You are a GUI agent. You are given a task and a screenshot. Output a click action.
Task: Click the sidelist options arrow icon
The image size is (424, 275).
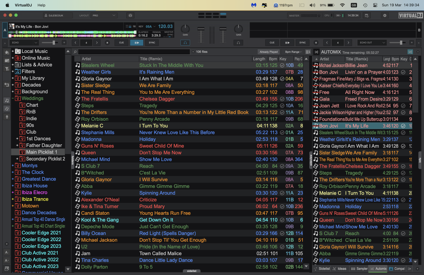409,269
